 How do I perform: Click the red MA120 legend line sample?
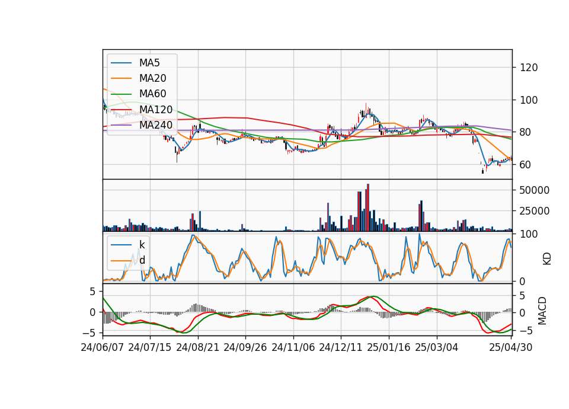pyautogui.click(x=121, y=110)
